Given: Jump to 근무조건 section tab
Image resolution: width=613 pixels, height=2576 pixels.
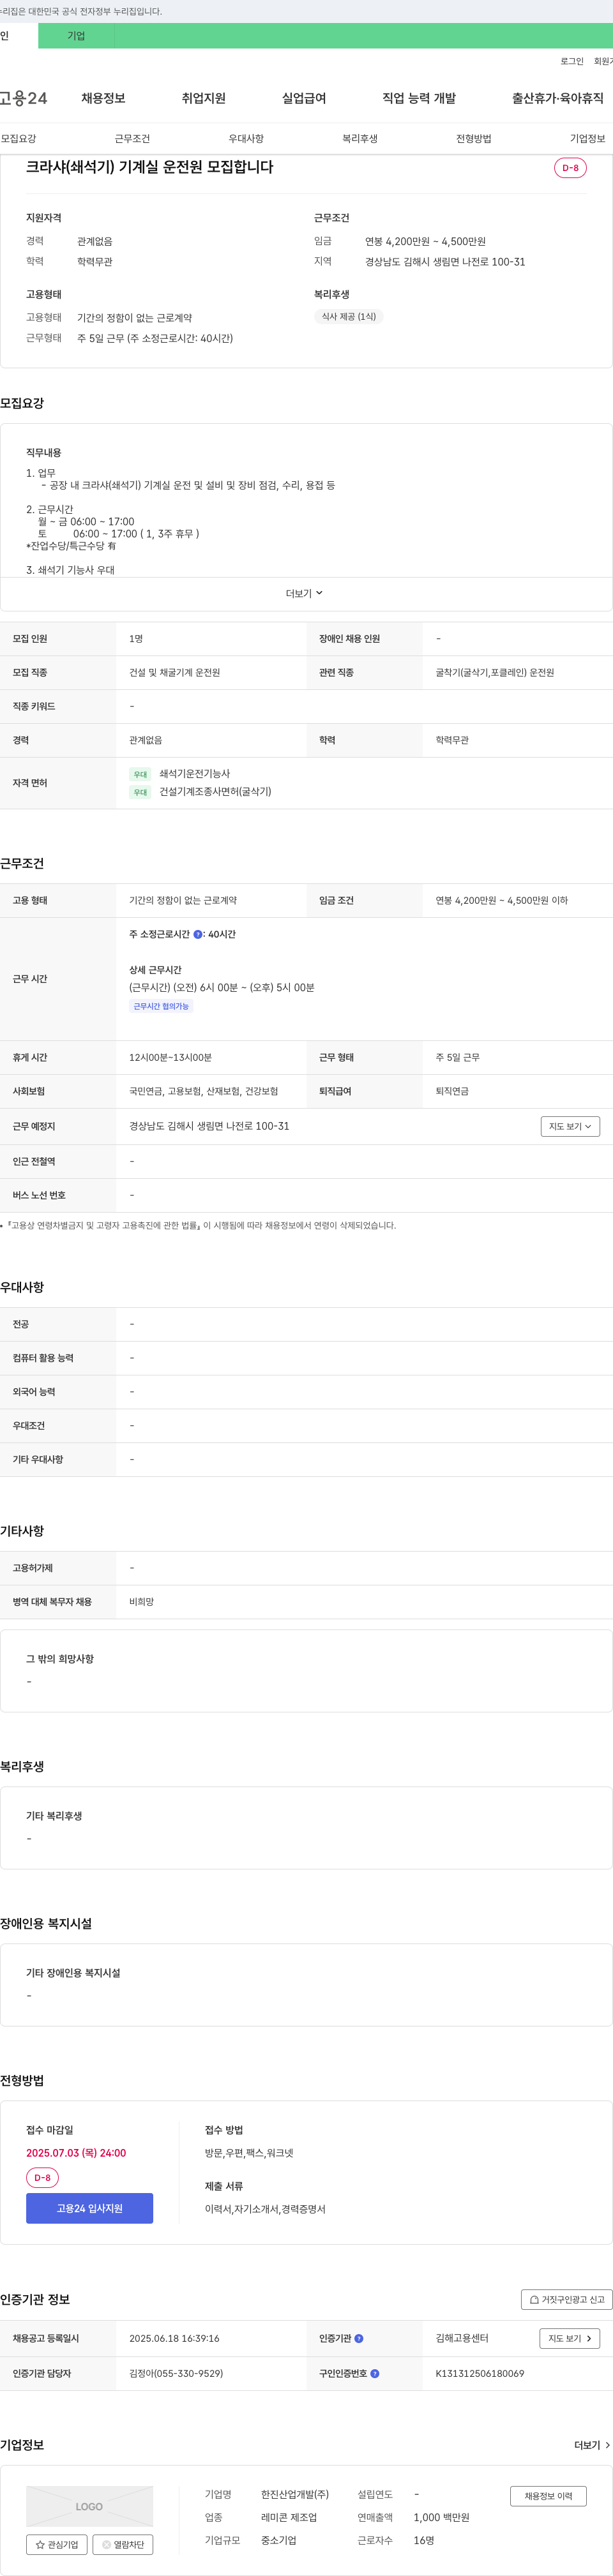Looking at the screenshot, I should tap(132, 139).
